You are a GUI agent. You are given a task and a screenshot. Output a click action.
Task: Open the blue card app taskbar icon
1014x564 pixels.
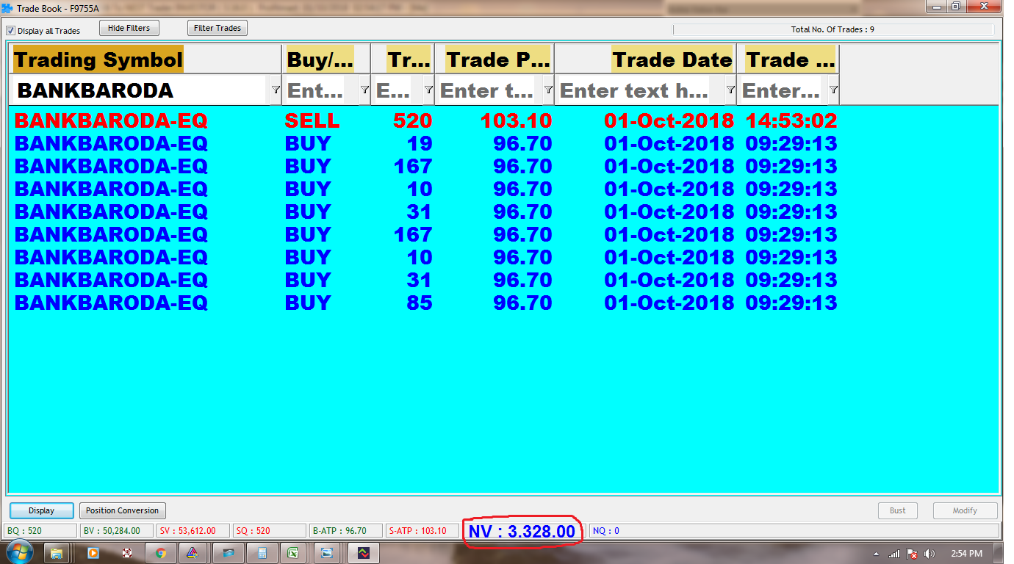228,552
